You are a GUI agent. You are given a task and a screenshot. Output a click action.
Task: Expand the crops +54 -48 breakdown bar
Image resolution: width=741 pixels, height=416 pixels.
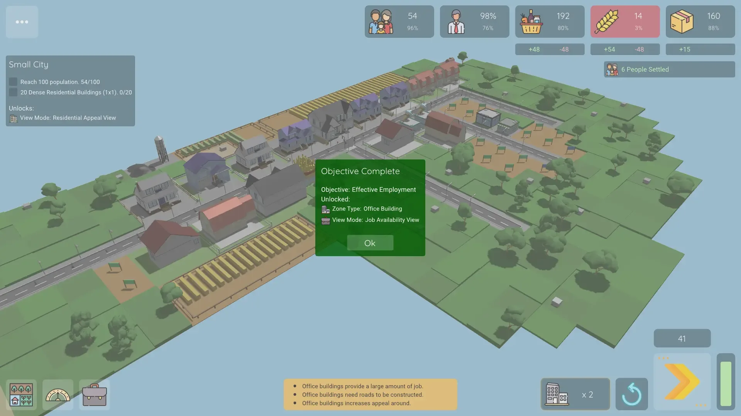coord(625,49)
